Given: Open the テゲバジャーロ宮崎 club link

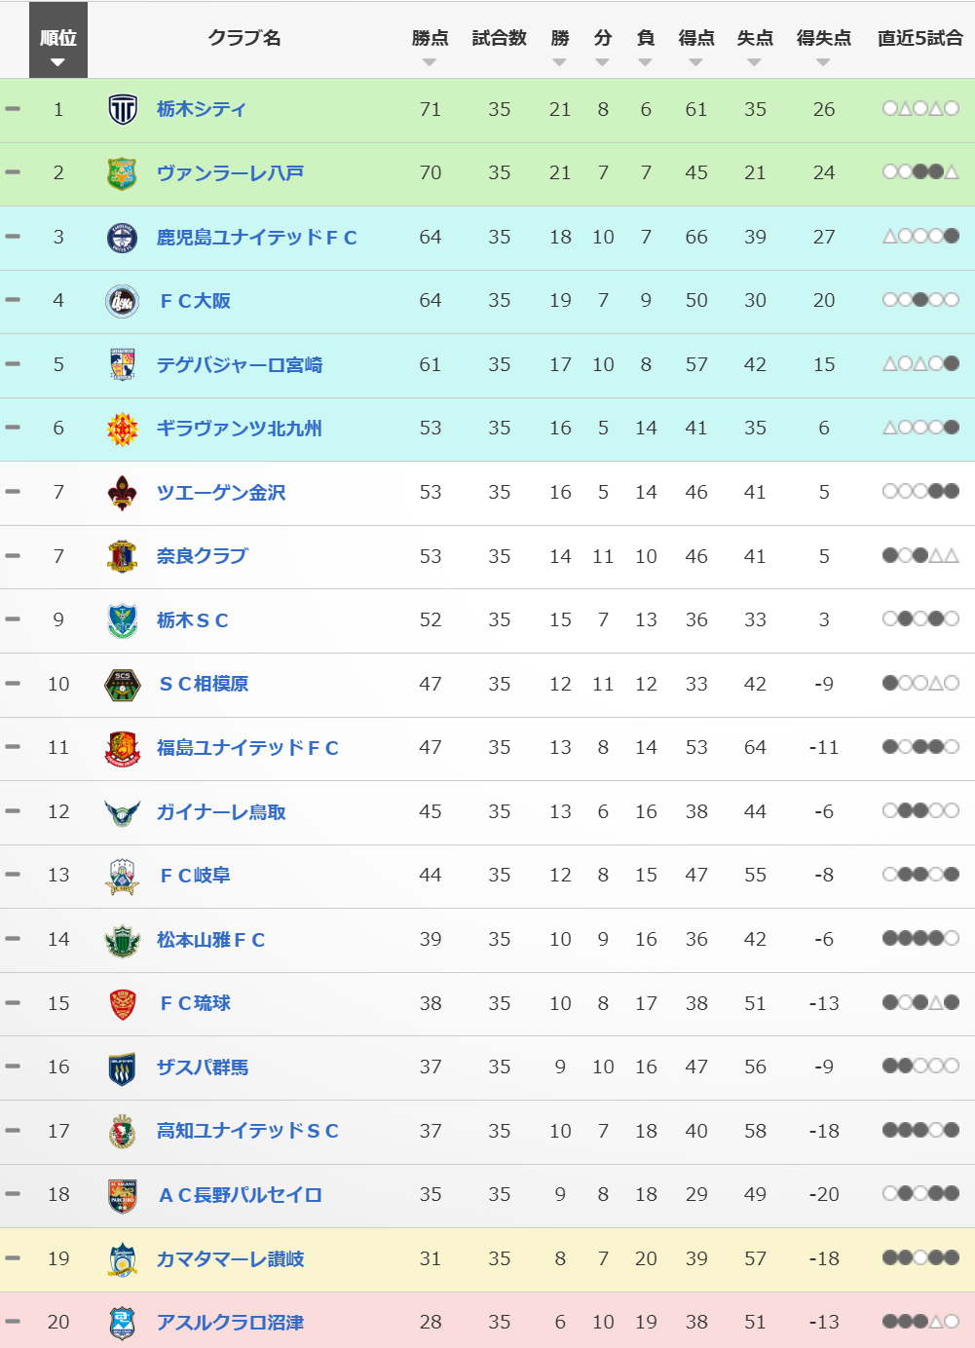Looking at the screenshot, I should click(240, 365).
